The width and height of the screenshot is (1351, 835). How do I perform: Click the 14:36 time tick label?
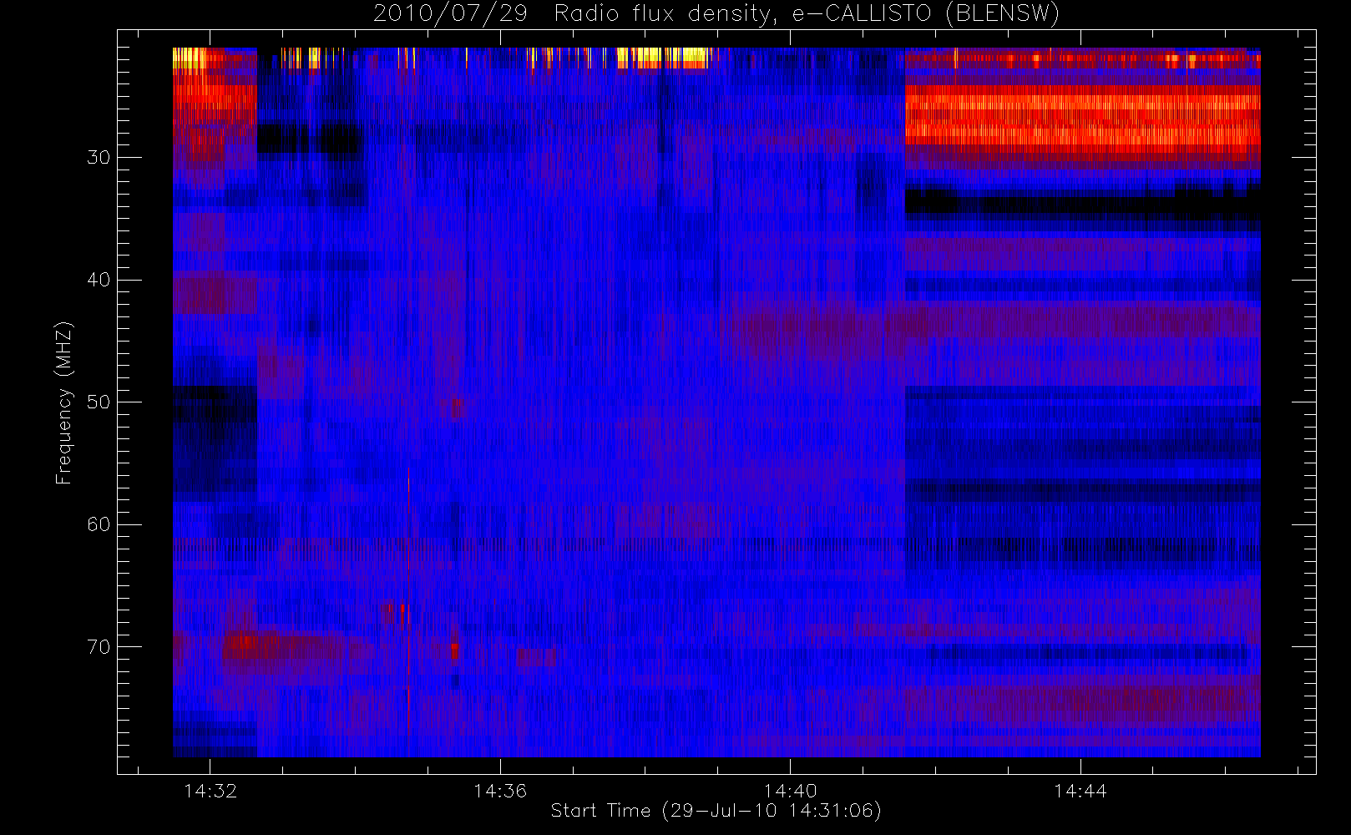[x=500, y=791]
